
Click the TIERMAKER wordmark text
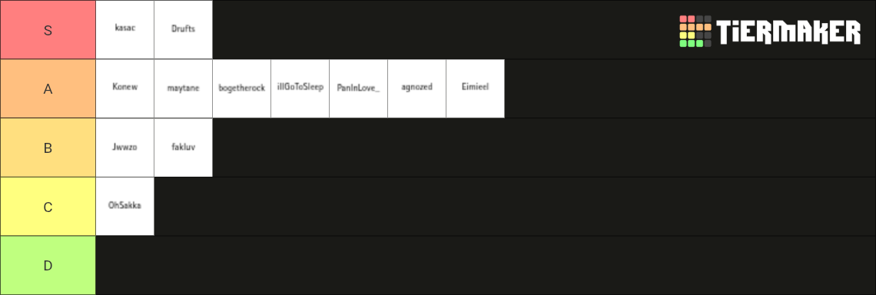click(x=788, y=31)
